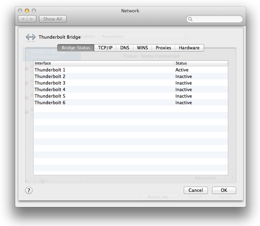Select the Thunderbolt 4 row
Viewport: 260px width, 226px height.
[x=130, y=90]
